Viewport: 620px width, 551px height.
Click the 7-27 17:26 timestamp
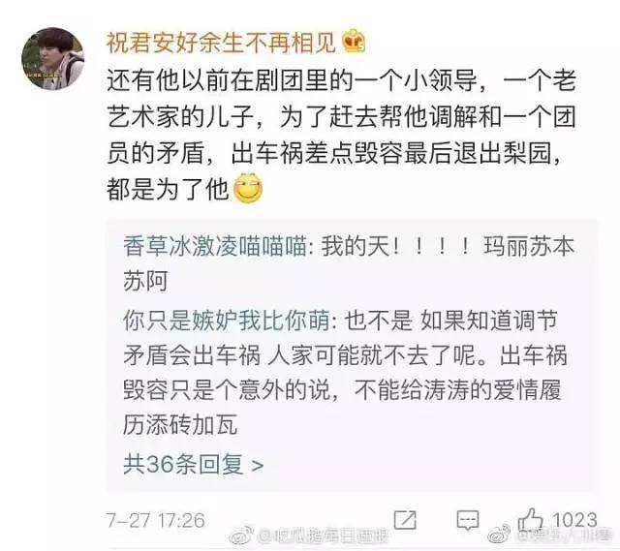pyautogui.click(x=155, y=520)
